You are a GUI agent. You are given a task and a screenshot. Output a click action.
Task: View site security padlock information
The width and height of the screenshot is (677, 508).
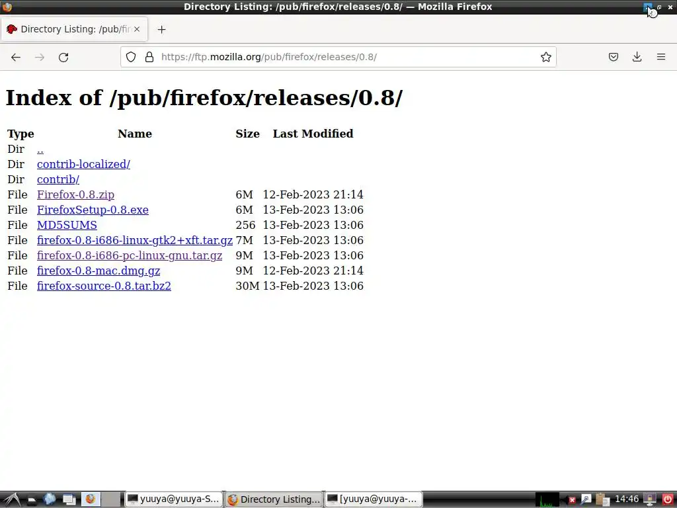coord(149,57)
